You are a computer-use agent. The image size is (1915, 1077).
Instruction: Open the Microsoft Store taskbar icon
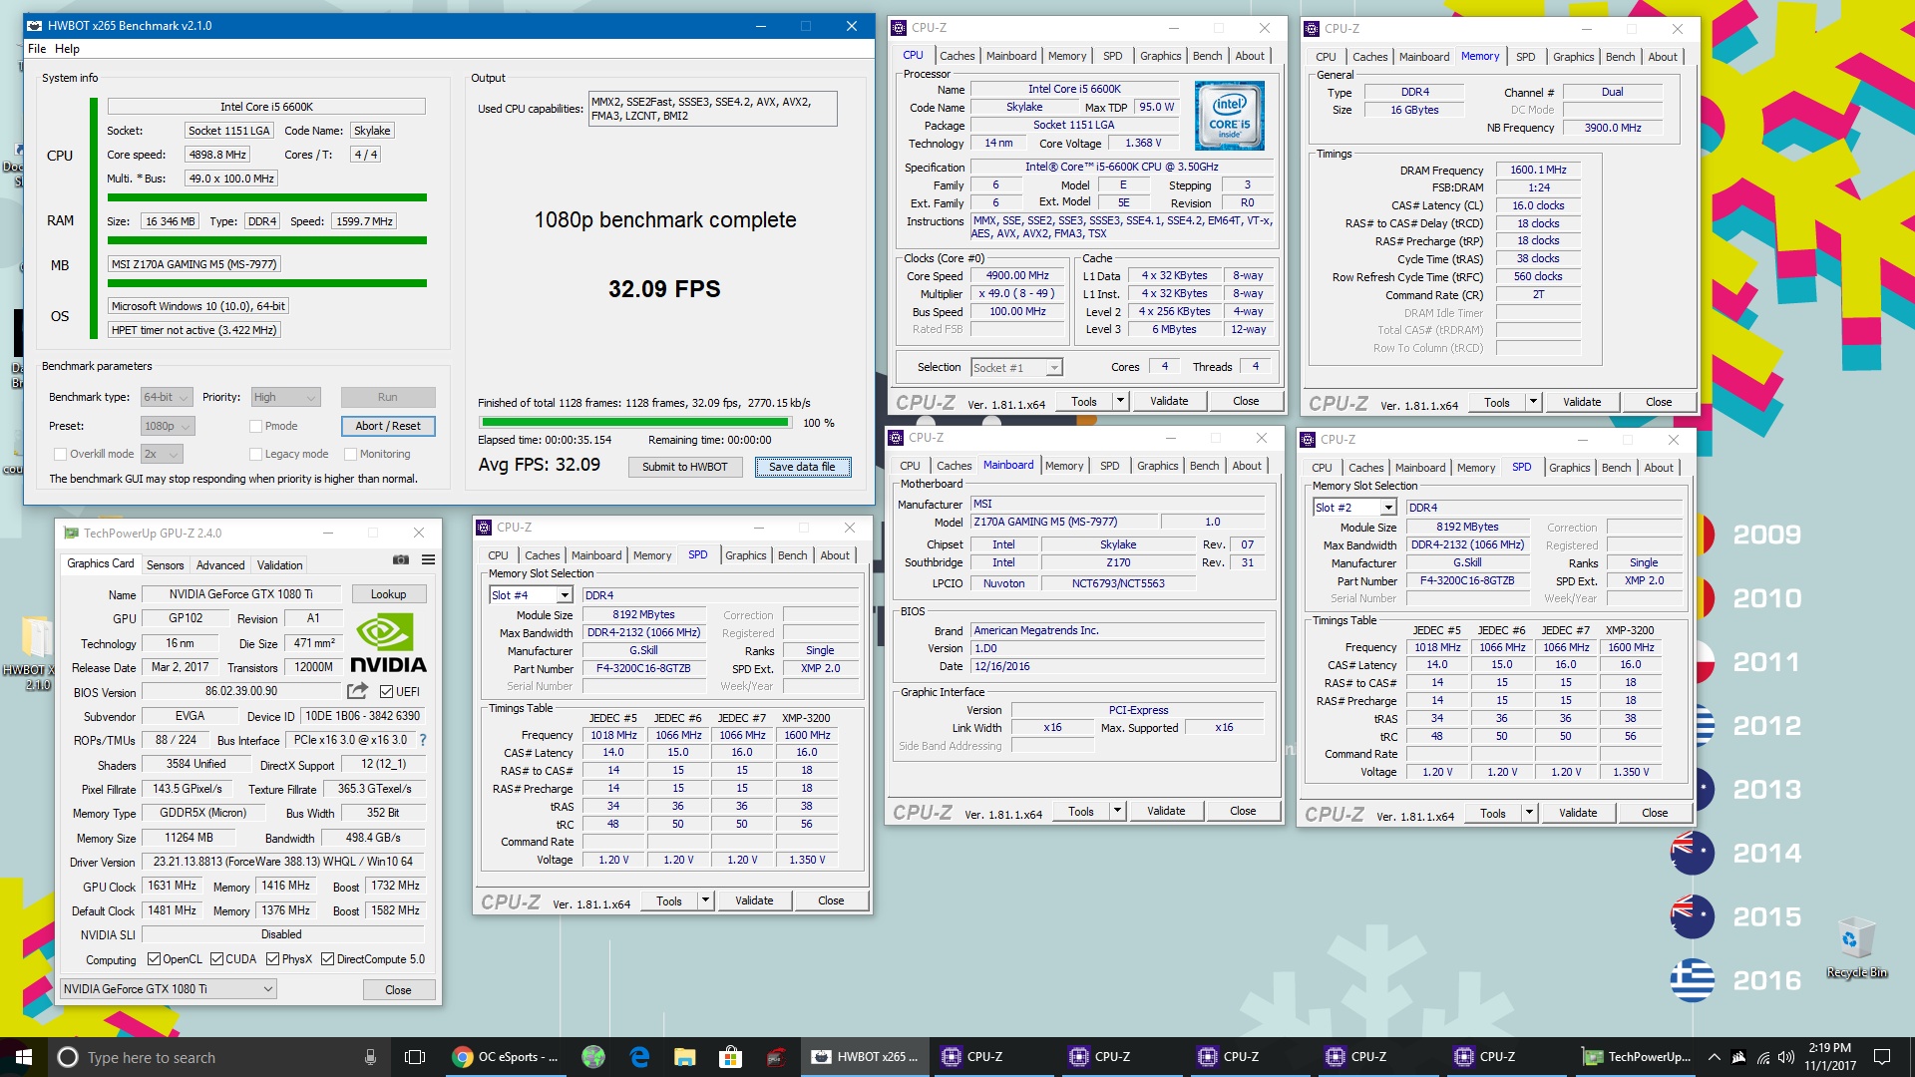click(x=730, y=1057)
